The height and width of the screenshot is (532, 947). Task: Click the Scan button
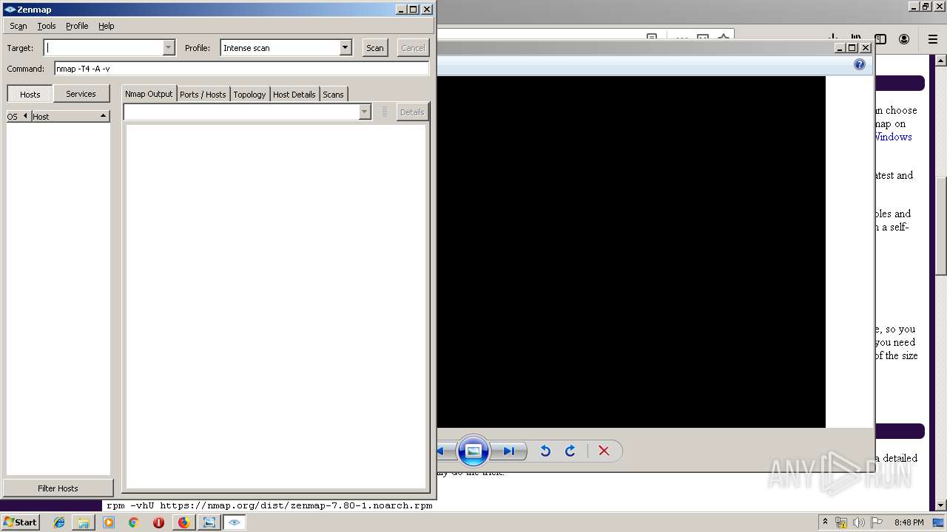(x=375, y=48)
